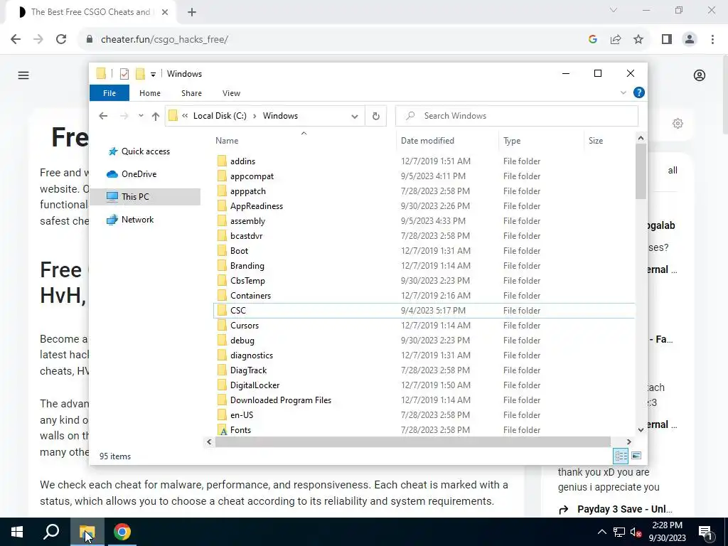728x546 pixels.
Task: Open Windows Start menu
Action: (17, 532)
